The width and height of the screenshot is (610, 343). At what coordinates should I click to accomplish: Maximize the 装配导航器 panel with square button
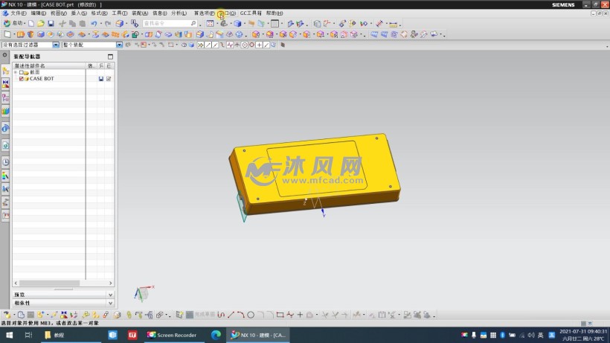pyautogui.click(x=111, y=57)
